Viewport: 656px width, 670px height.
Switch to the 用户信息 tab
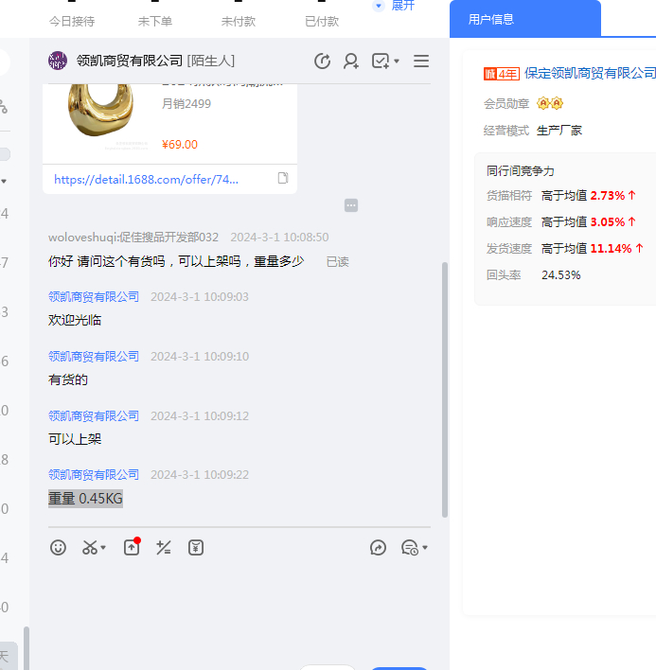pyautogui.click(x=491, y=19)
